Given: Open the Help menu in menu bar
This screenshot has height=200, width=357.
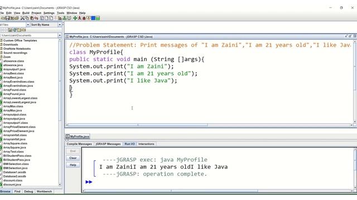Looking at the screenshot, I should tap(82, 13).
